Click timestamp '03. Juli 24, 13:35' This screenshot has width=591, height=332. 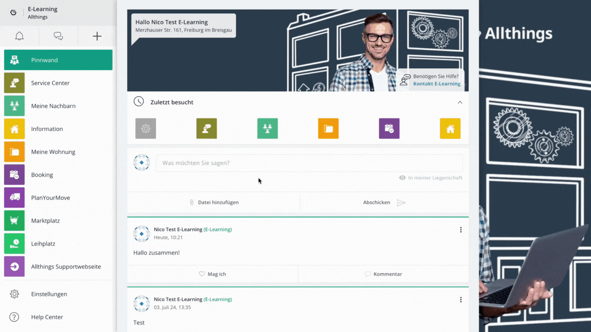(x=172, y=307)
